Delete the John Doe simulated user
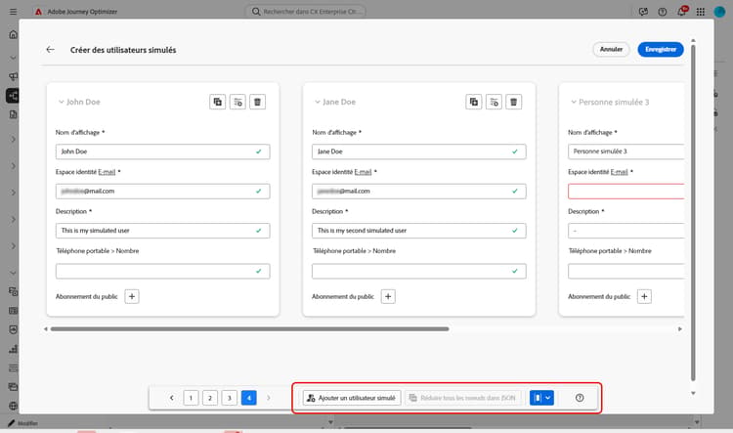 [258, 102]
